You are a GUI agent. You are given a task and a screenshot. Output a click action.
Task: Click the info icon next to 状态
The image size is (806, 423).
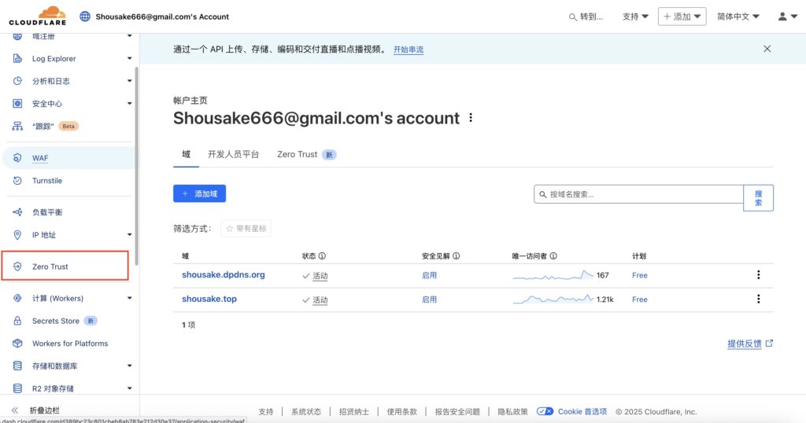click(x=322, y=256)
